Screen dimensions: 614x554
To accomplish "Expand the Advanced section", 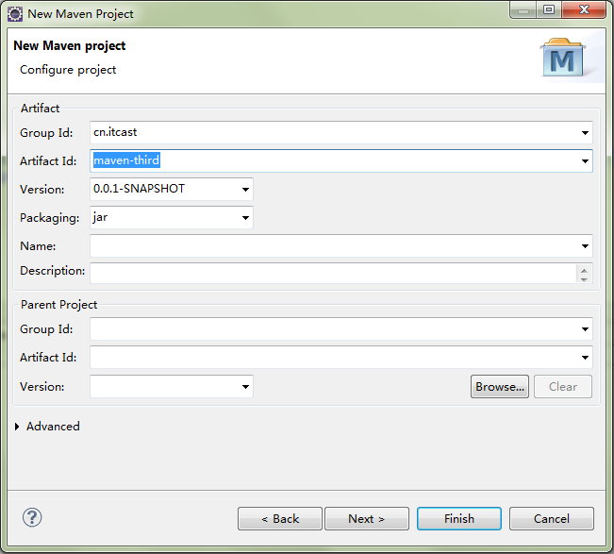I will [19, 427].
